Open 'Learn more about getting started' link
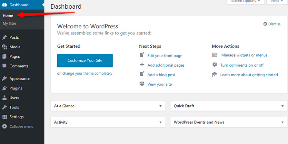This screenshot has height=144, width=288. point(249,75)
